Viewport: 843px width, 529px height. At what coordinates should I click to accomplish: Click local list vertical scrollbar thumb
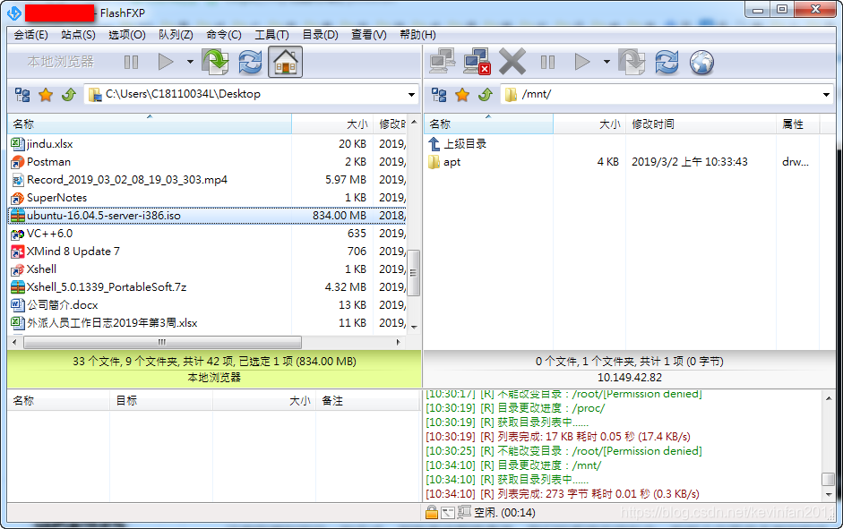(x=413, y=273)
